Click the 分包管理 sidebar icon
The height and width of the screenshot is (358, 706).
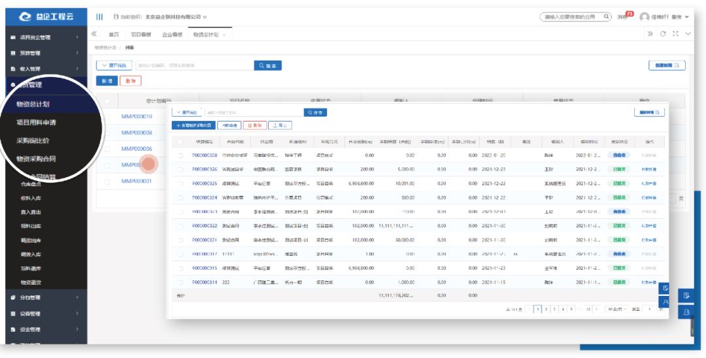tap(13, 297)
